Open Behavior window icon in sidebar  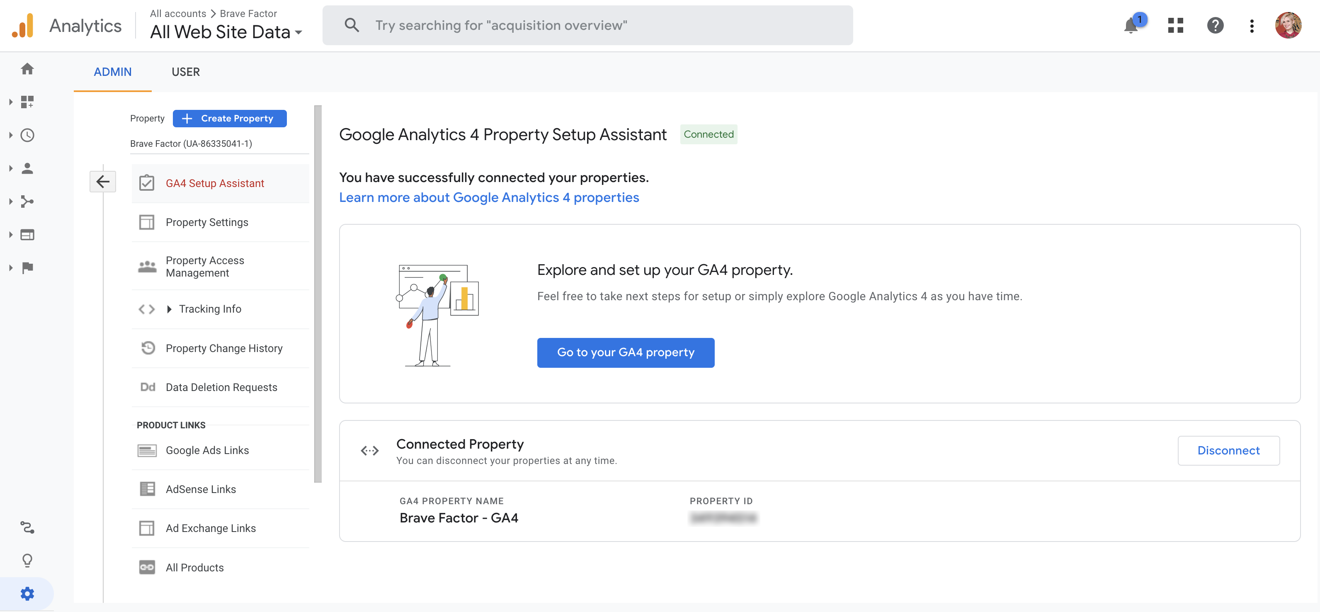coord(27,235)
